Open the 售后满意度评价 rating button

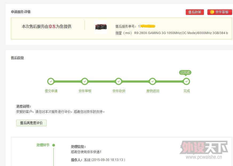point(31,123)
